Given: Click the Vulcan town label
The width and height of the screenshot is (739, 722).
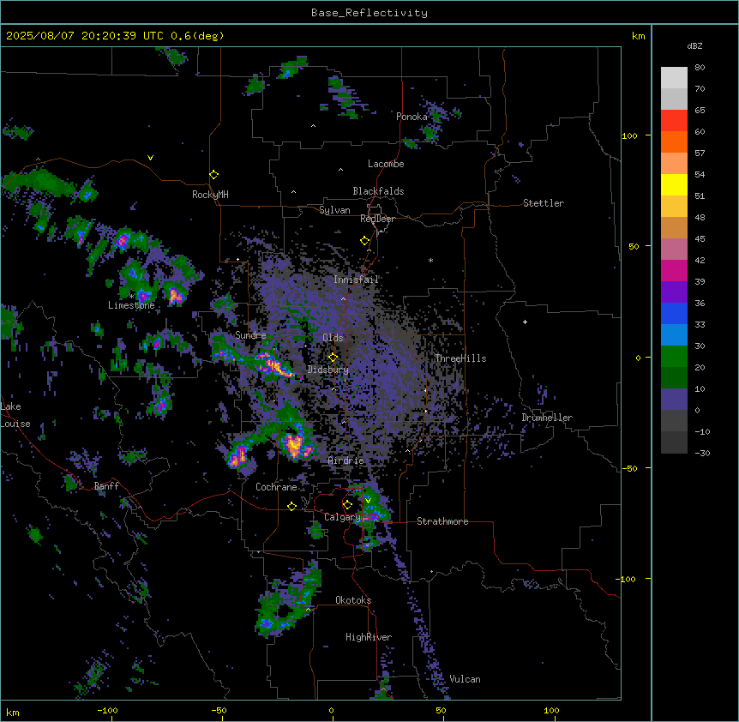Looking at the screenshot, I should [466, 679].
